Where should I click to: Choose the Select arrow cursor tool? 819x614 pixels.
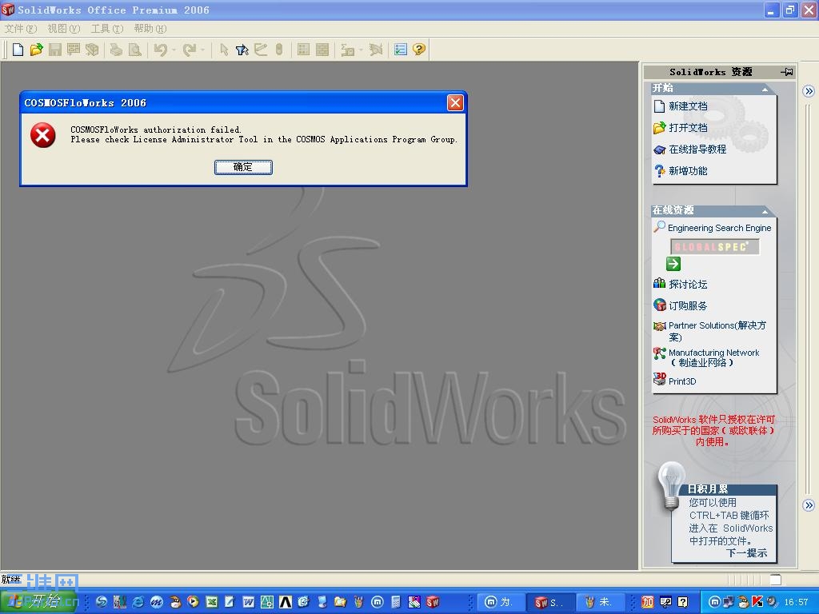click(224, 50)
